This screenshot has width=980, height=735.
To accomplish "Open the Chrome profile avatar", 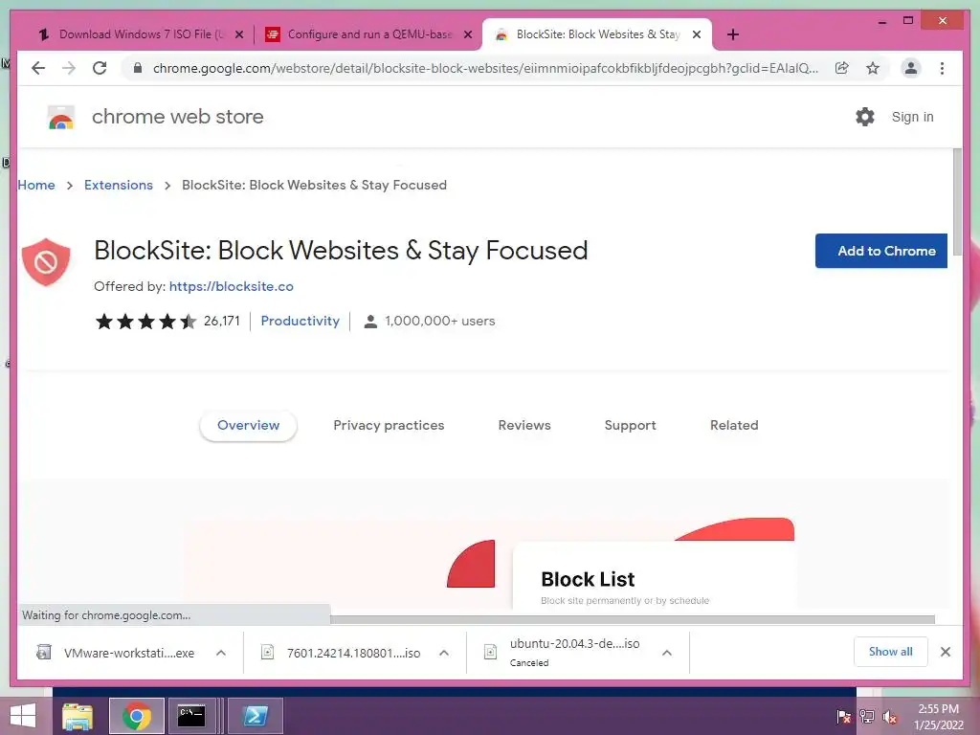I will (x=911, y=68).
